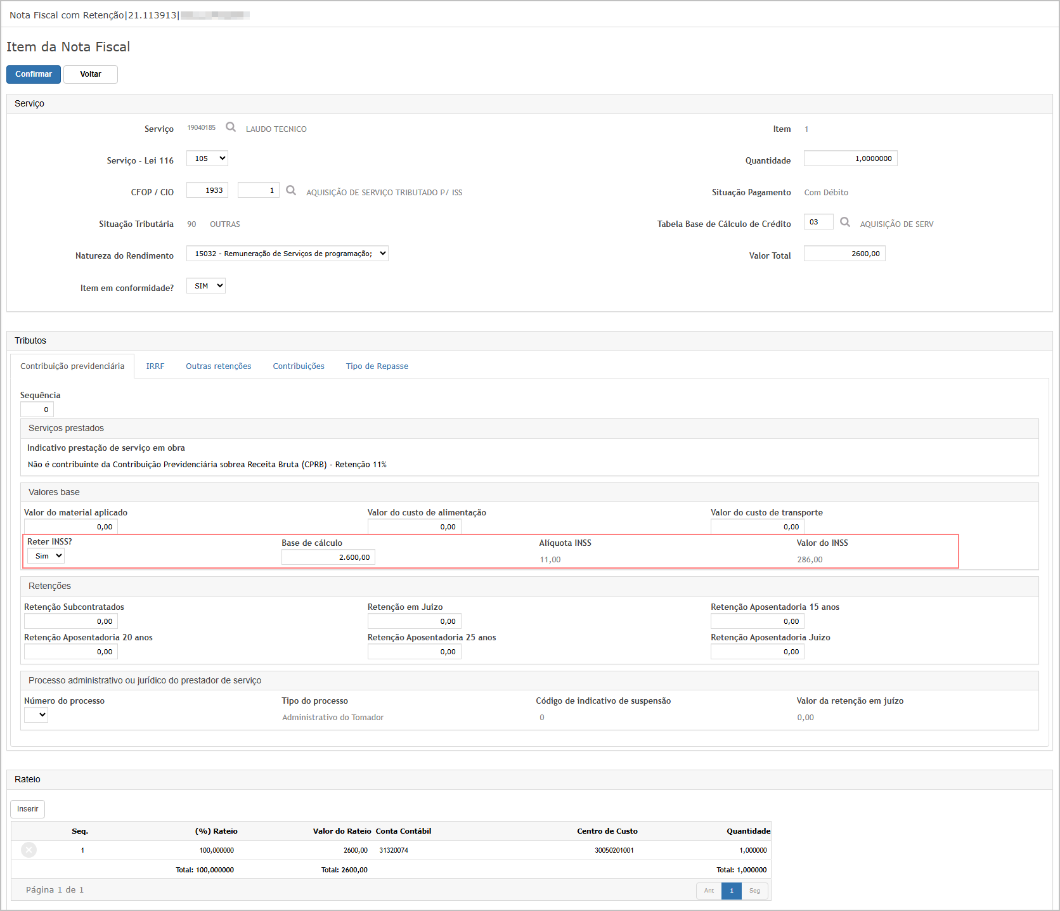Image resolution: width=1060 pixels, height=911 pixels.
Task: Edit the Base de cálculo field
Action: coord(328,557)
